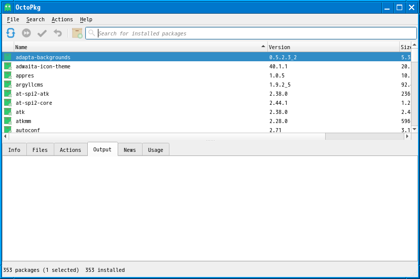The width and height of the screenshot is (420, 279).
Task: Select the argyllcms package
Action: pos(206,84)
